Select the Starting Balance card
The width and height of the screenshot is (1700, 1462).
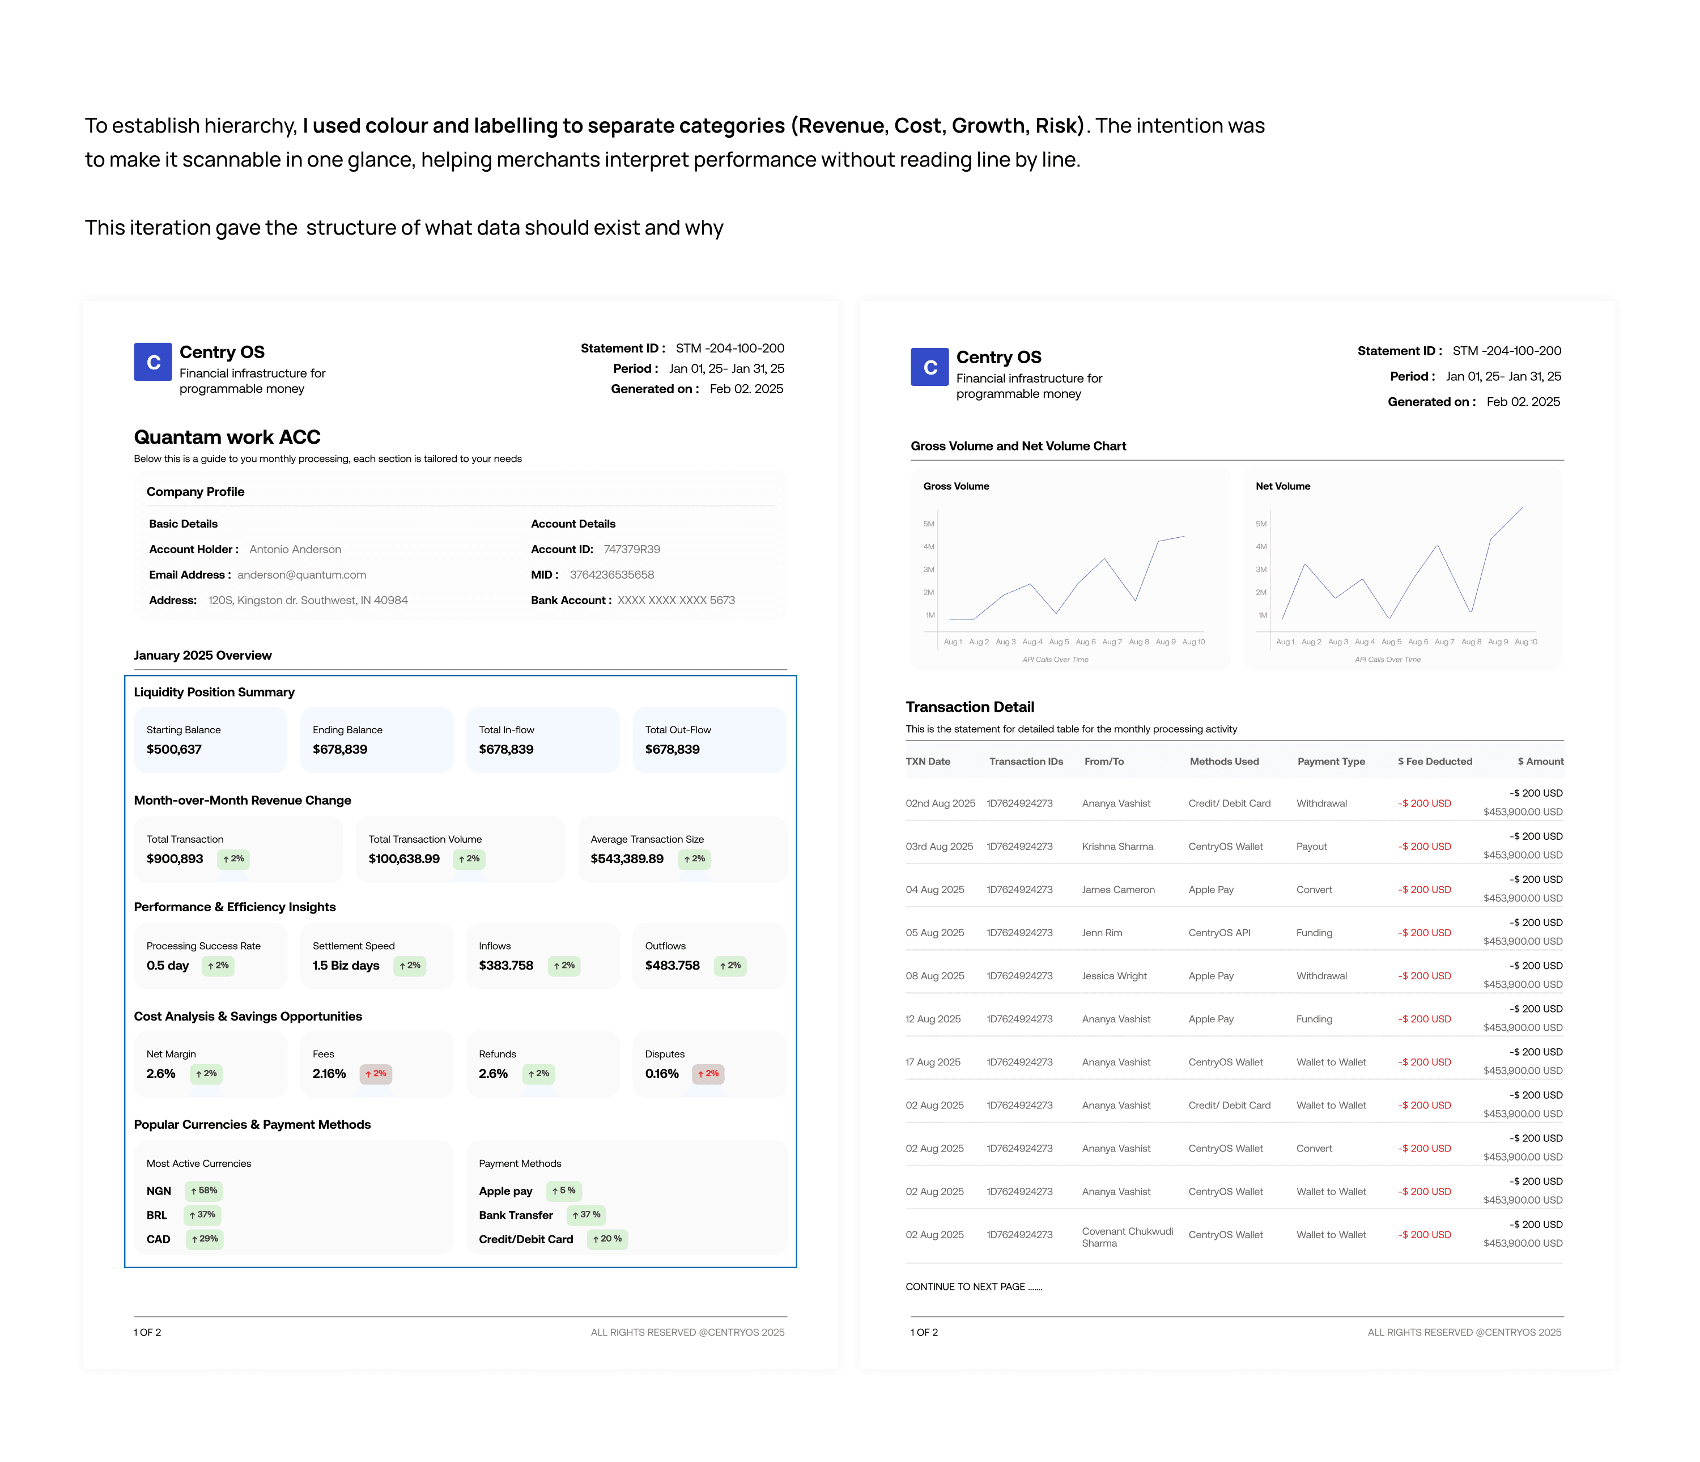tap(210, 739)
